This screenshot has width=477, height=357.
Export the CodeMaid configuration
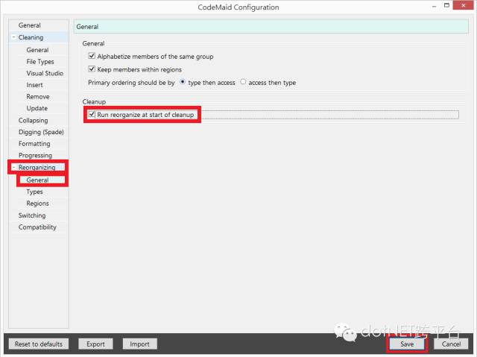[95, 344]
